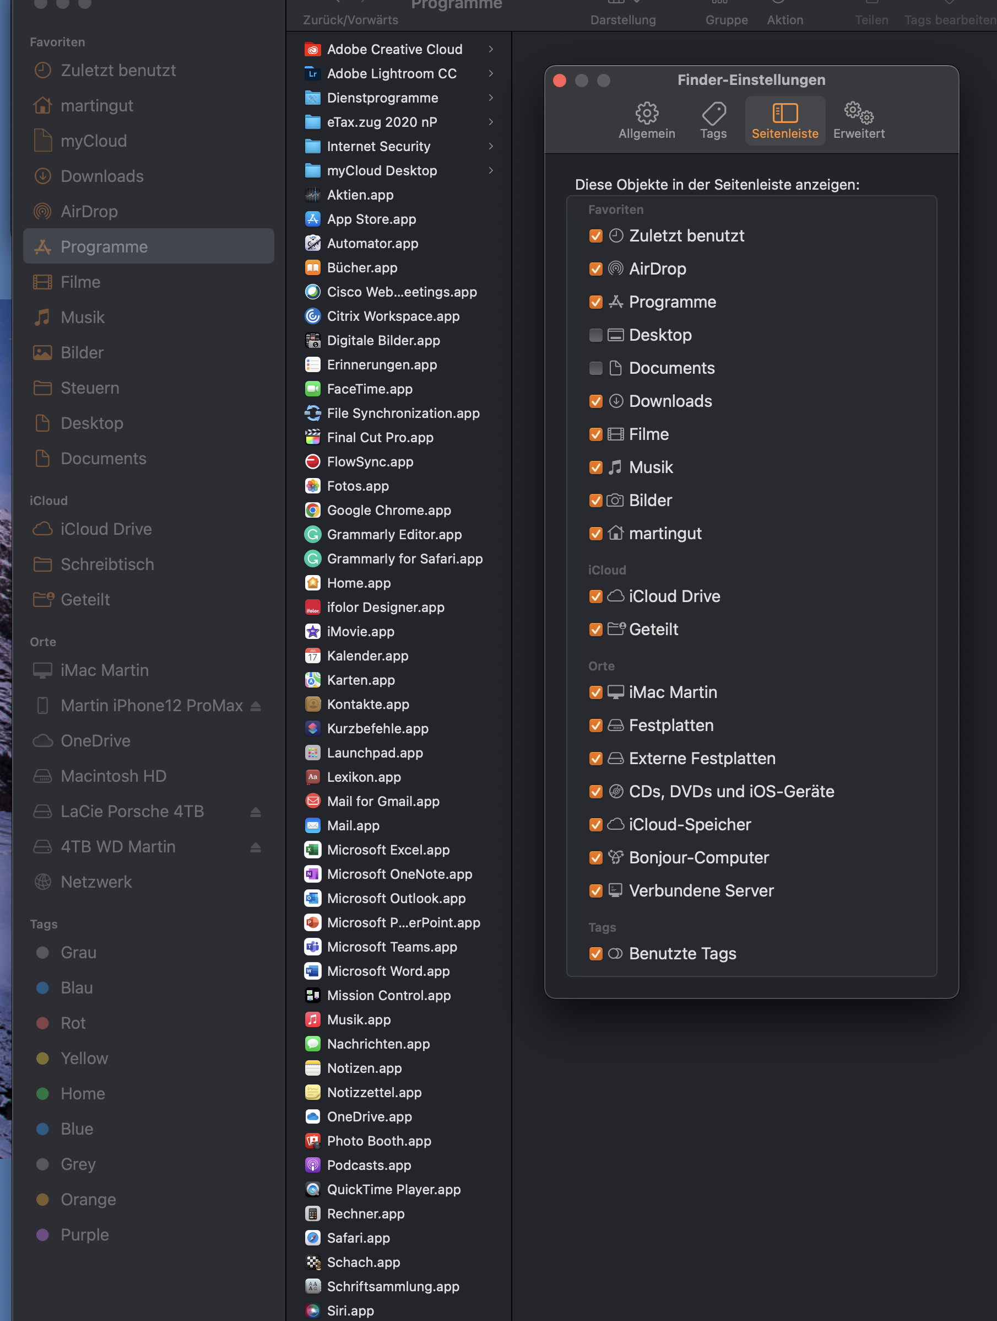
Task: Uncheck the Bonjour-Computer checkbox
Action: 595,857
